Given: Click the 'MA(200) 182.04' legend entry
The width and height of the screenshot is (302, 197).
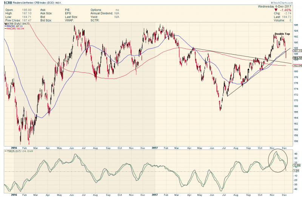Looking at the screenshot, I should point(14,29).
